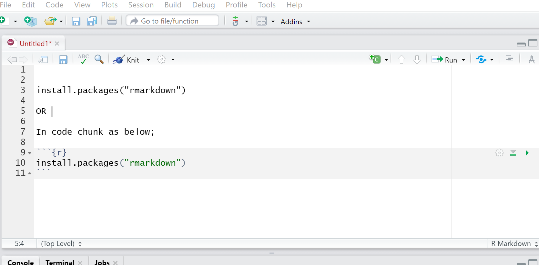Collapse the code chunk at line 9
539x265 pixels.
30,153
